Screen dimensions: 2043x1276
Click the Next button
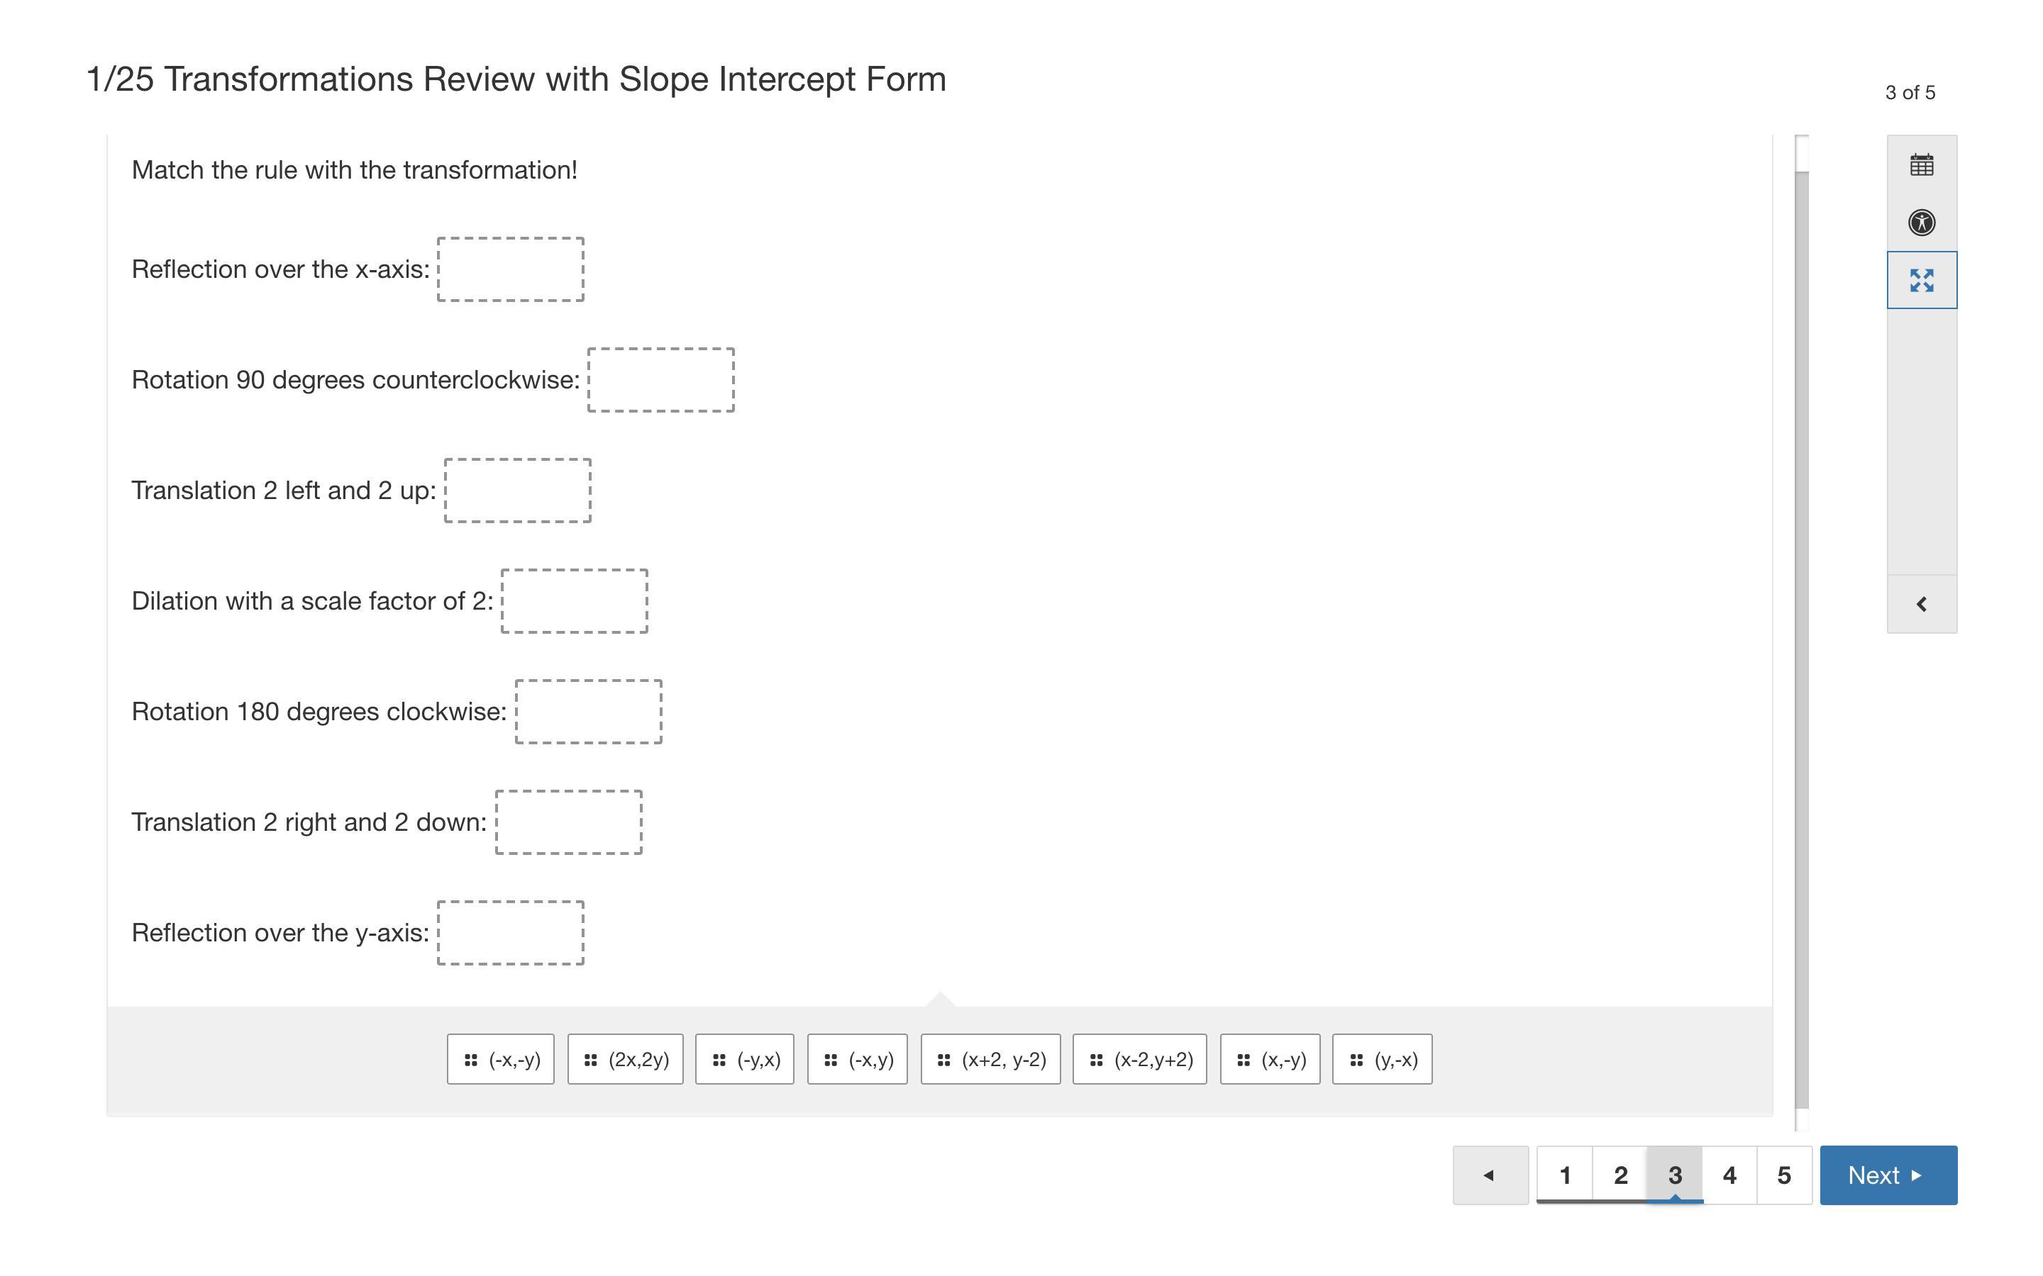[x=1888, y=1175]
